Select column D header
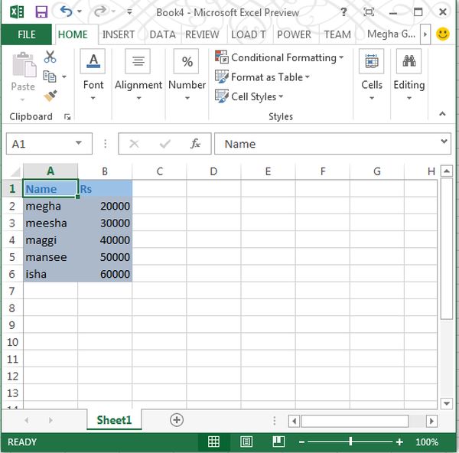This screenshot has height=453, width=459. coord(213,171)
